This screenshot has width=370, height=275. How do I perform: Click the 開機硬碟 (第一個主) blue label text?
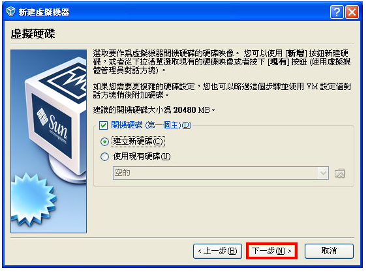(151, 125)
